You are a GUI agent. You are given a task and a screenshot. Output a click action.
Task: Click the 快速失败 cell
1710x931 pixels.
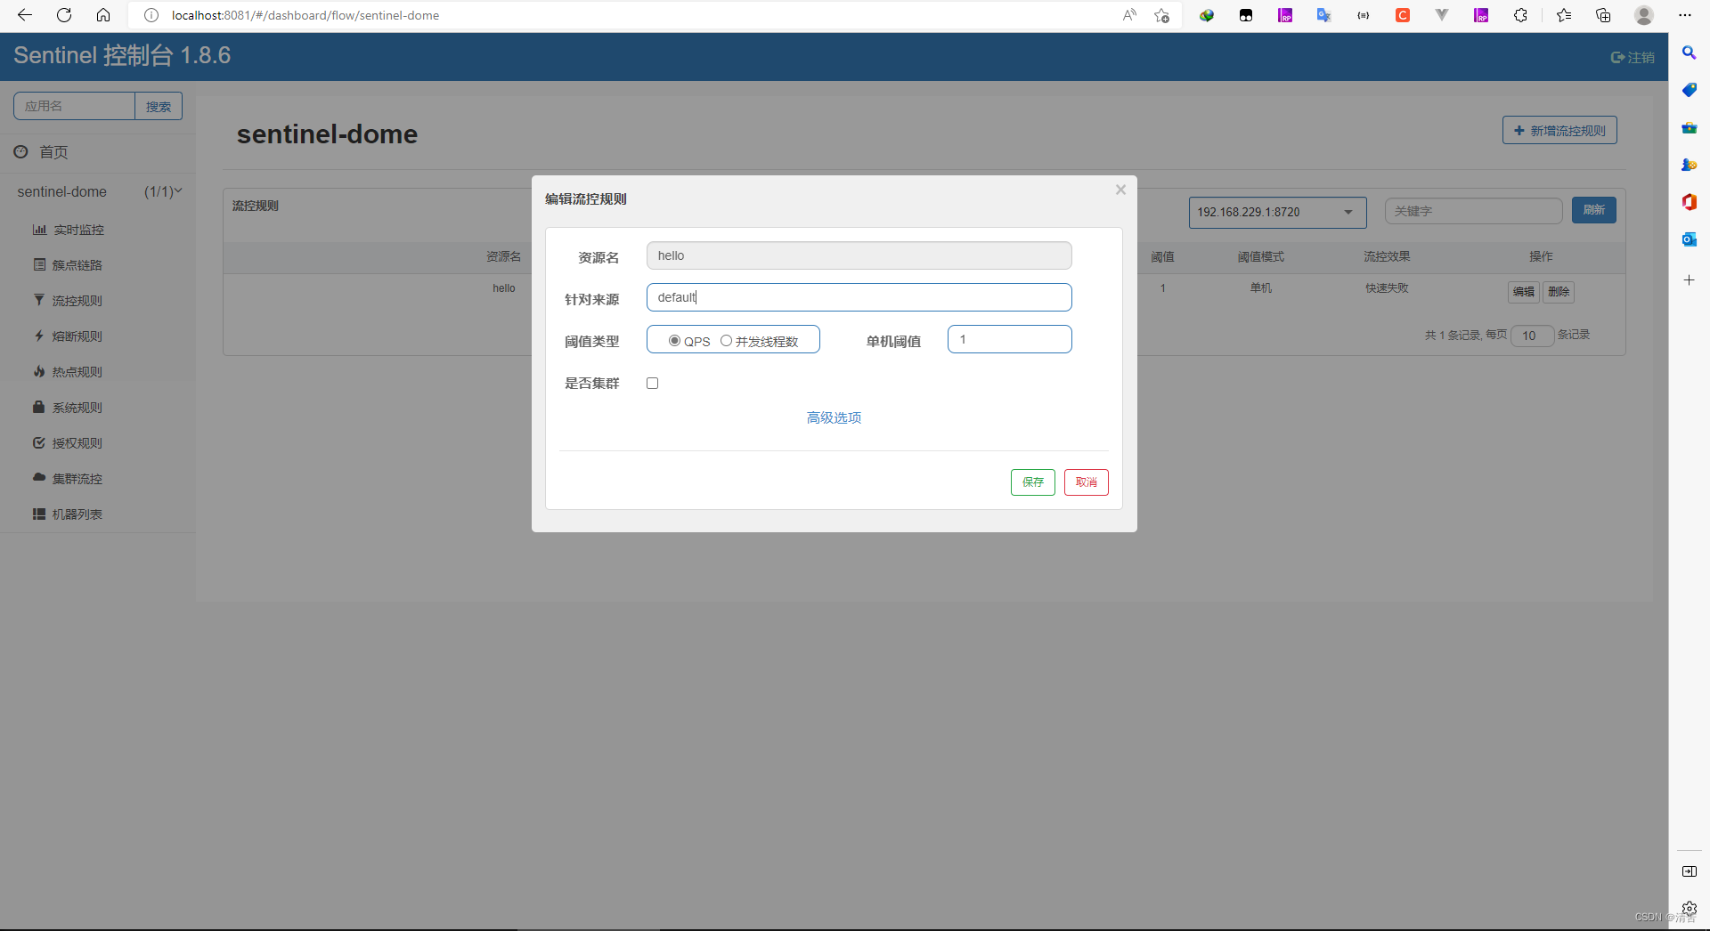tap(1387, 288)
